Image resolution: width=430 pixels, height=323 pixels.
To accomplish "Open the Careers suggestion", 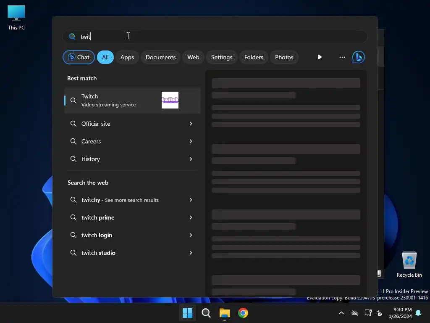I will point(132,141).
